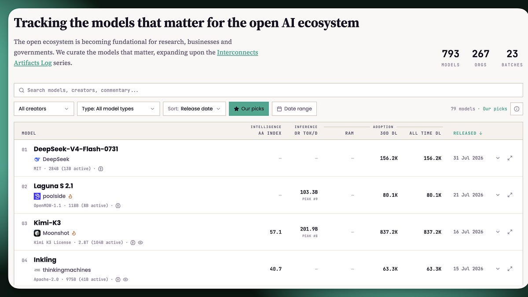
Task: Click the brain icon in Laguna S 2.1 row
Action: click(118, 205)
